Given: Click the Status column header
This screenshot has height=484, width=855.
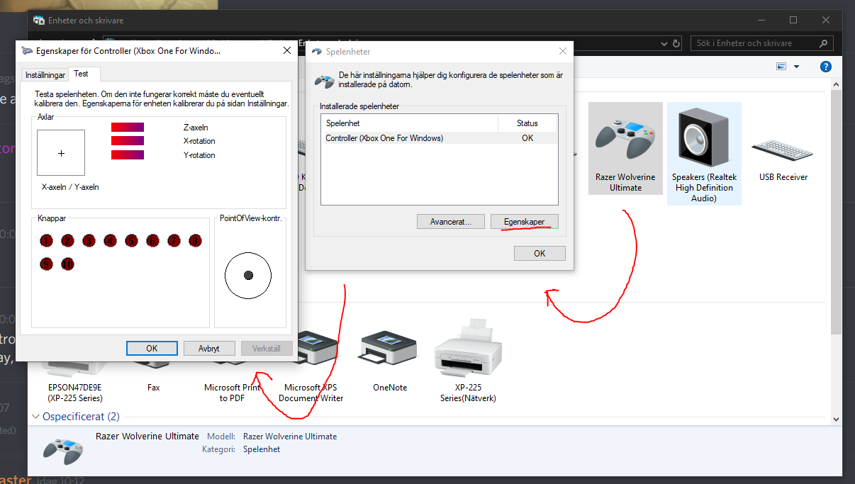Looking at the screenshot, I should 527,123.
